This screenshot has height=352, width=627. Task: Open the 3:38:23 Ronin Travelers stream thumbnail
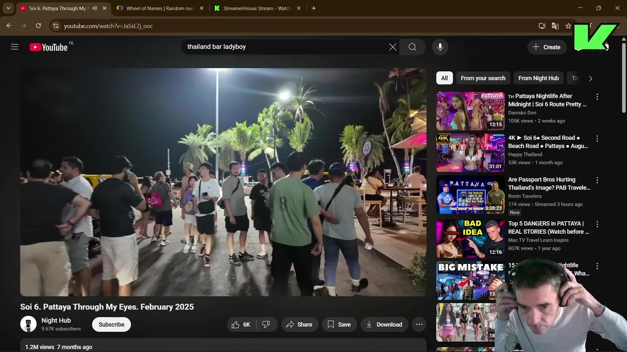click(470, 195)
